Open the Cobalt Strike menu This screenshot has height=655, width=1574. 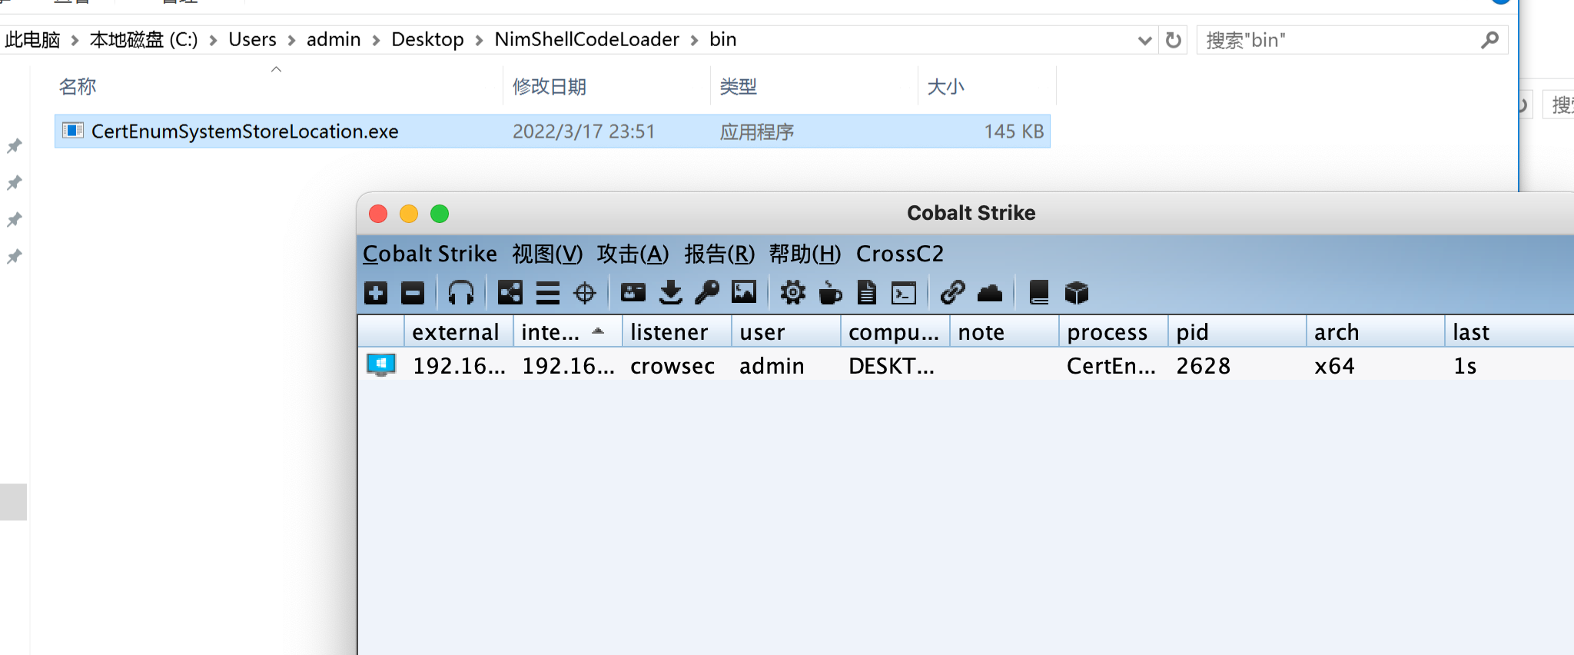(430, 254)
